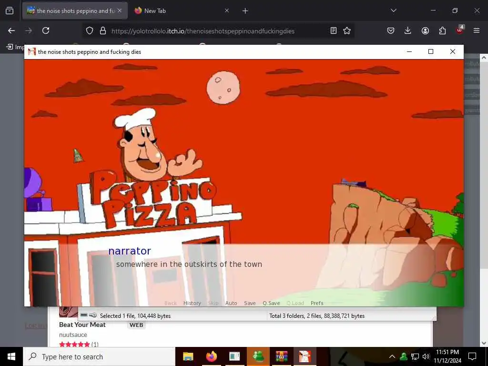Screen dimensions: 488x366
Task: Open the Firefox account menu
Action: coord(425,30)
